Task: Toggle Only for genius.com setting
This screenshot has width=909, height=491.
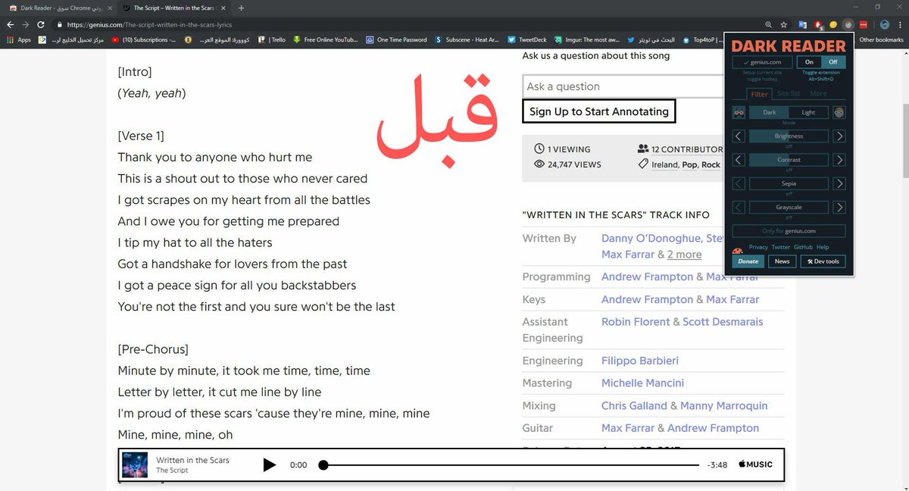Action: coord(789,231)
